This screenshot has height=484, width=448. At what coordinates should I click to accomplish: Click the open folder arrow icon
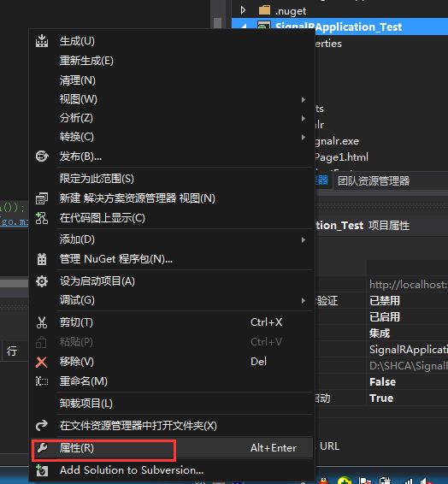click(x=42, y=425)
